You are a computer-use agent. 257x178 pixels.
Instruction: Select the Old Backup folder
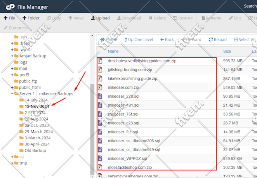tap(33, 150)
